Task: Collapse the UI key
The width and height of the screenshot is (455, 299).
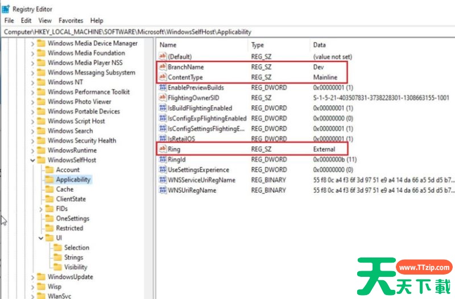Action: click(41, 238)
